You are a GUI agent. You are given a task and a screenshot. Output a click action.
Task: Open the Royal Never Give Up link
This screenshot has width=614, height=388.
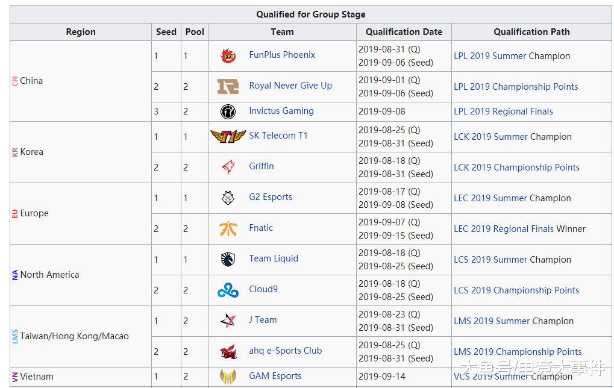click(290, 86)
